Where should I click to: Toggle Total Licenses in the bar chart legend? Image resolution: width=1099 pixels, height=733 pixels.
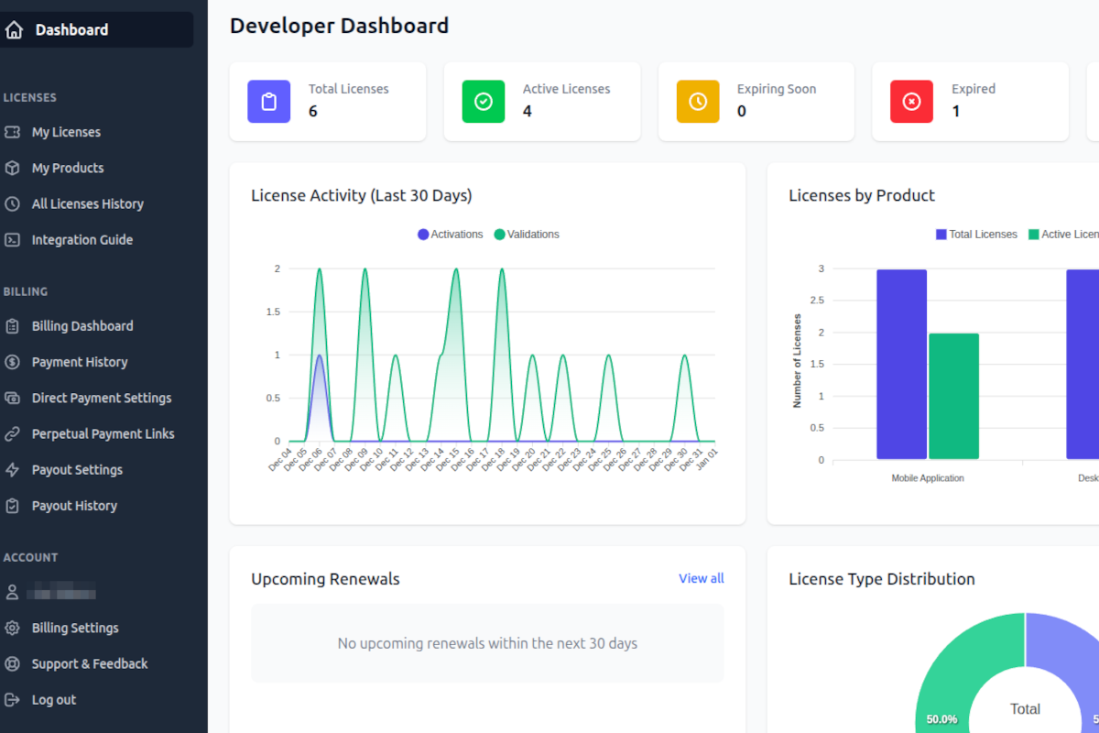coord(976,234)
